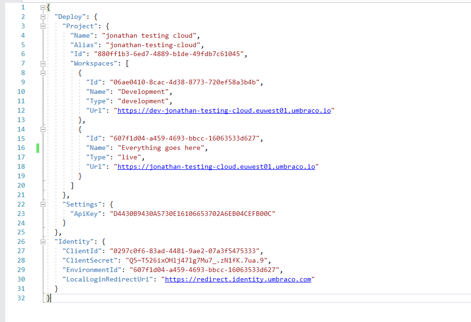Collapse the "Project" block fold marker
The image size is (471, 322).
[x=43, y=26]
